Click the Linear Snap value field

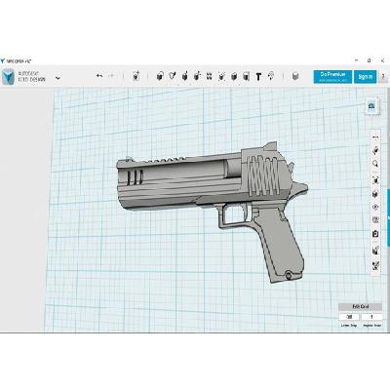click(x=349, y=317)
